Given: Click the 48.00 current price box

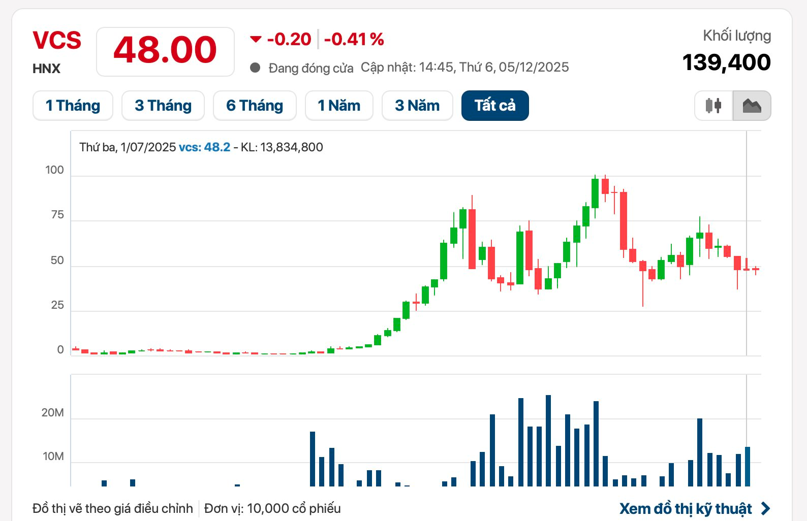Looking at the screenshot, I should point(165,51).
